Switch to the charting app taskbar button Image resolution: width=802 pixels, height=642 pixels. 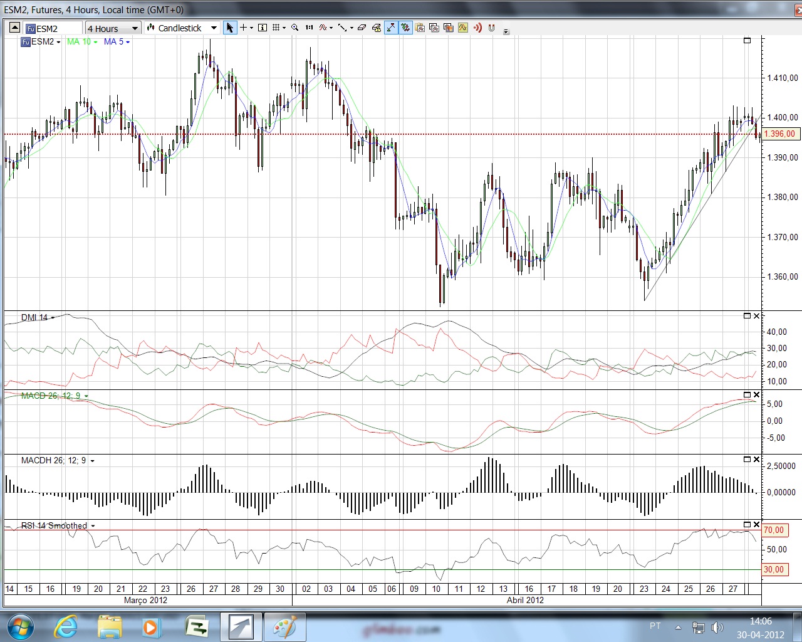click(241, 627)
